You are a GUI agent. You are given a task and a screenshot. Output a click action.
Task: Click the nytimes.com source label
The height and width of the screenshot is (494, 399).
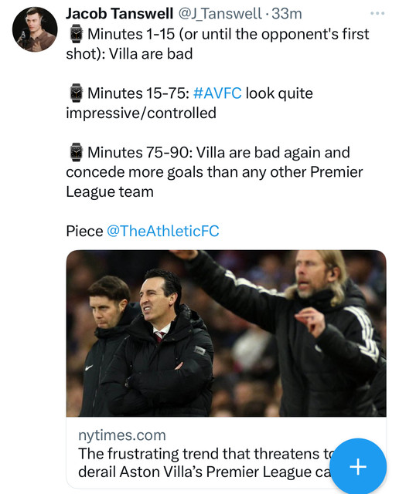point(122,435)
